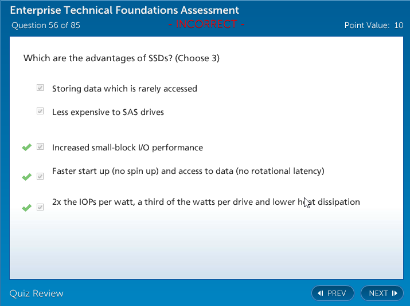Select the 'Storing data which is rarely accessed' answer text
This screenshot has height=306, width=410.
(x=124, y=89)
